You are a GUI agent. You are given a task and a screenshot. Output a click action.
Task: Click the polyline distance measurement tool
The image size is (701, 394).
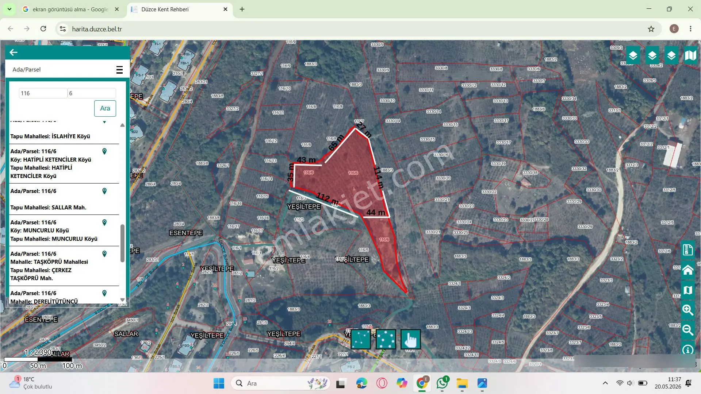pyautogui.click(x=361, y=339)
